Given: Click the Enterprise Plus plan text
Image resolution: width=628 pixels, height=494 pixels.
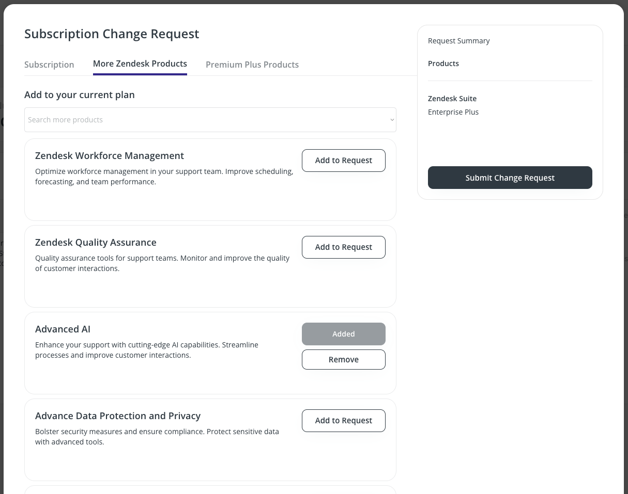Looking at the screenshot, I should click(453, 112).
